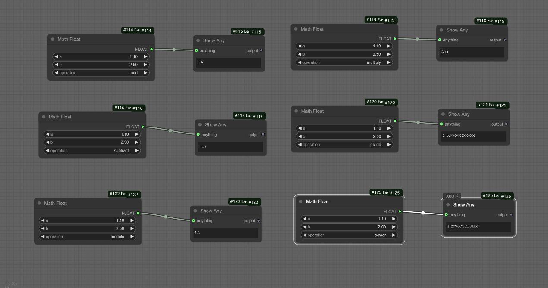
Task: Toggle collapse on the divide Math Float node
Action: point(296,111)
